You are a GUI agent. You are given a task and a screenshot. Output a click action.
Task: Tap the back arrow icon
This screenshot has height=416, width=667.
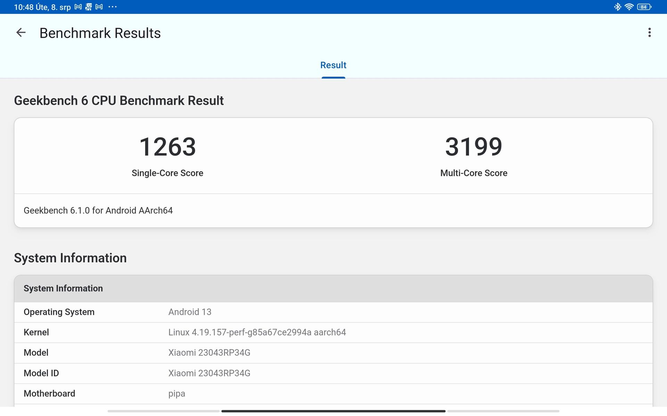[21, 33]
